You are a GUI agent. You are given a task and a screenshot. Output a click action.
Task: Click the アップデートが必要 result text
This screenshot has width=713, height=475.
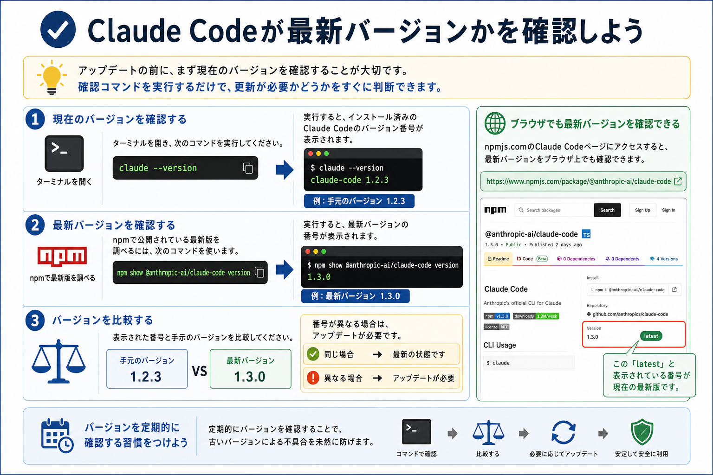[x=423, y=378]
